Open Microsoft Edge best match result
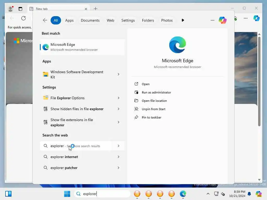Viewport: 267px width, 200px height. point(82,47)
